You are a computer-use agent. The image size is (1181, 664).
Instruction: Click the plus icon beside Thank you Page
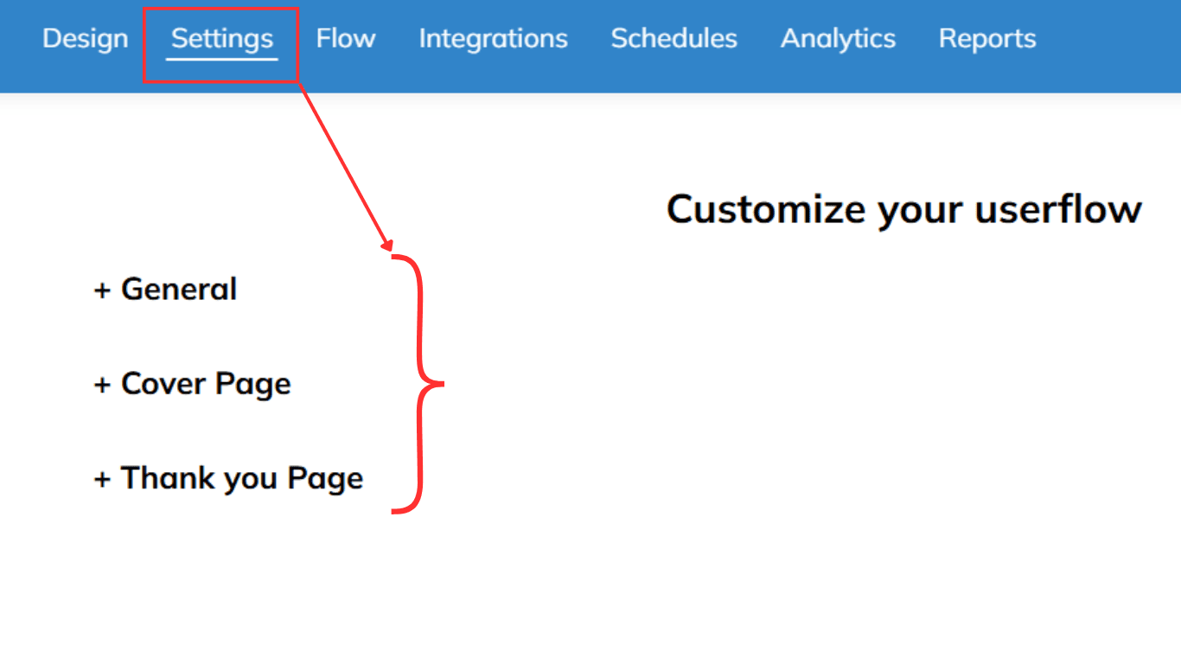(103, 479)
